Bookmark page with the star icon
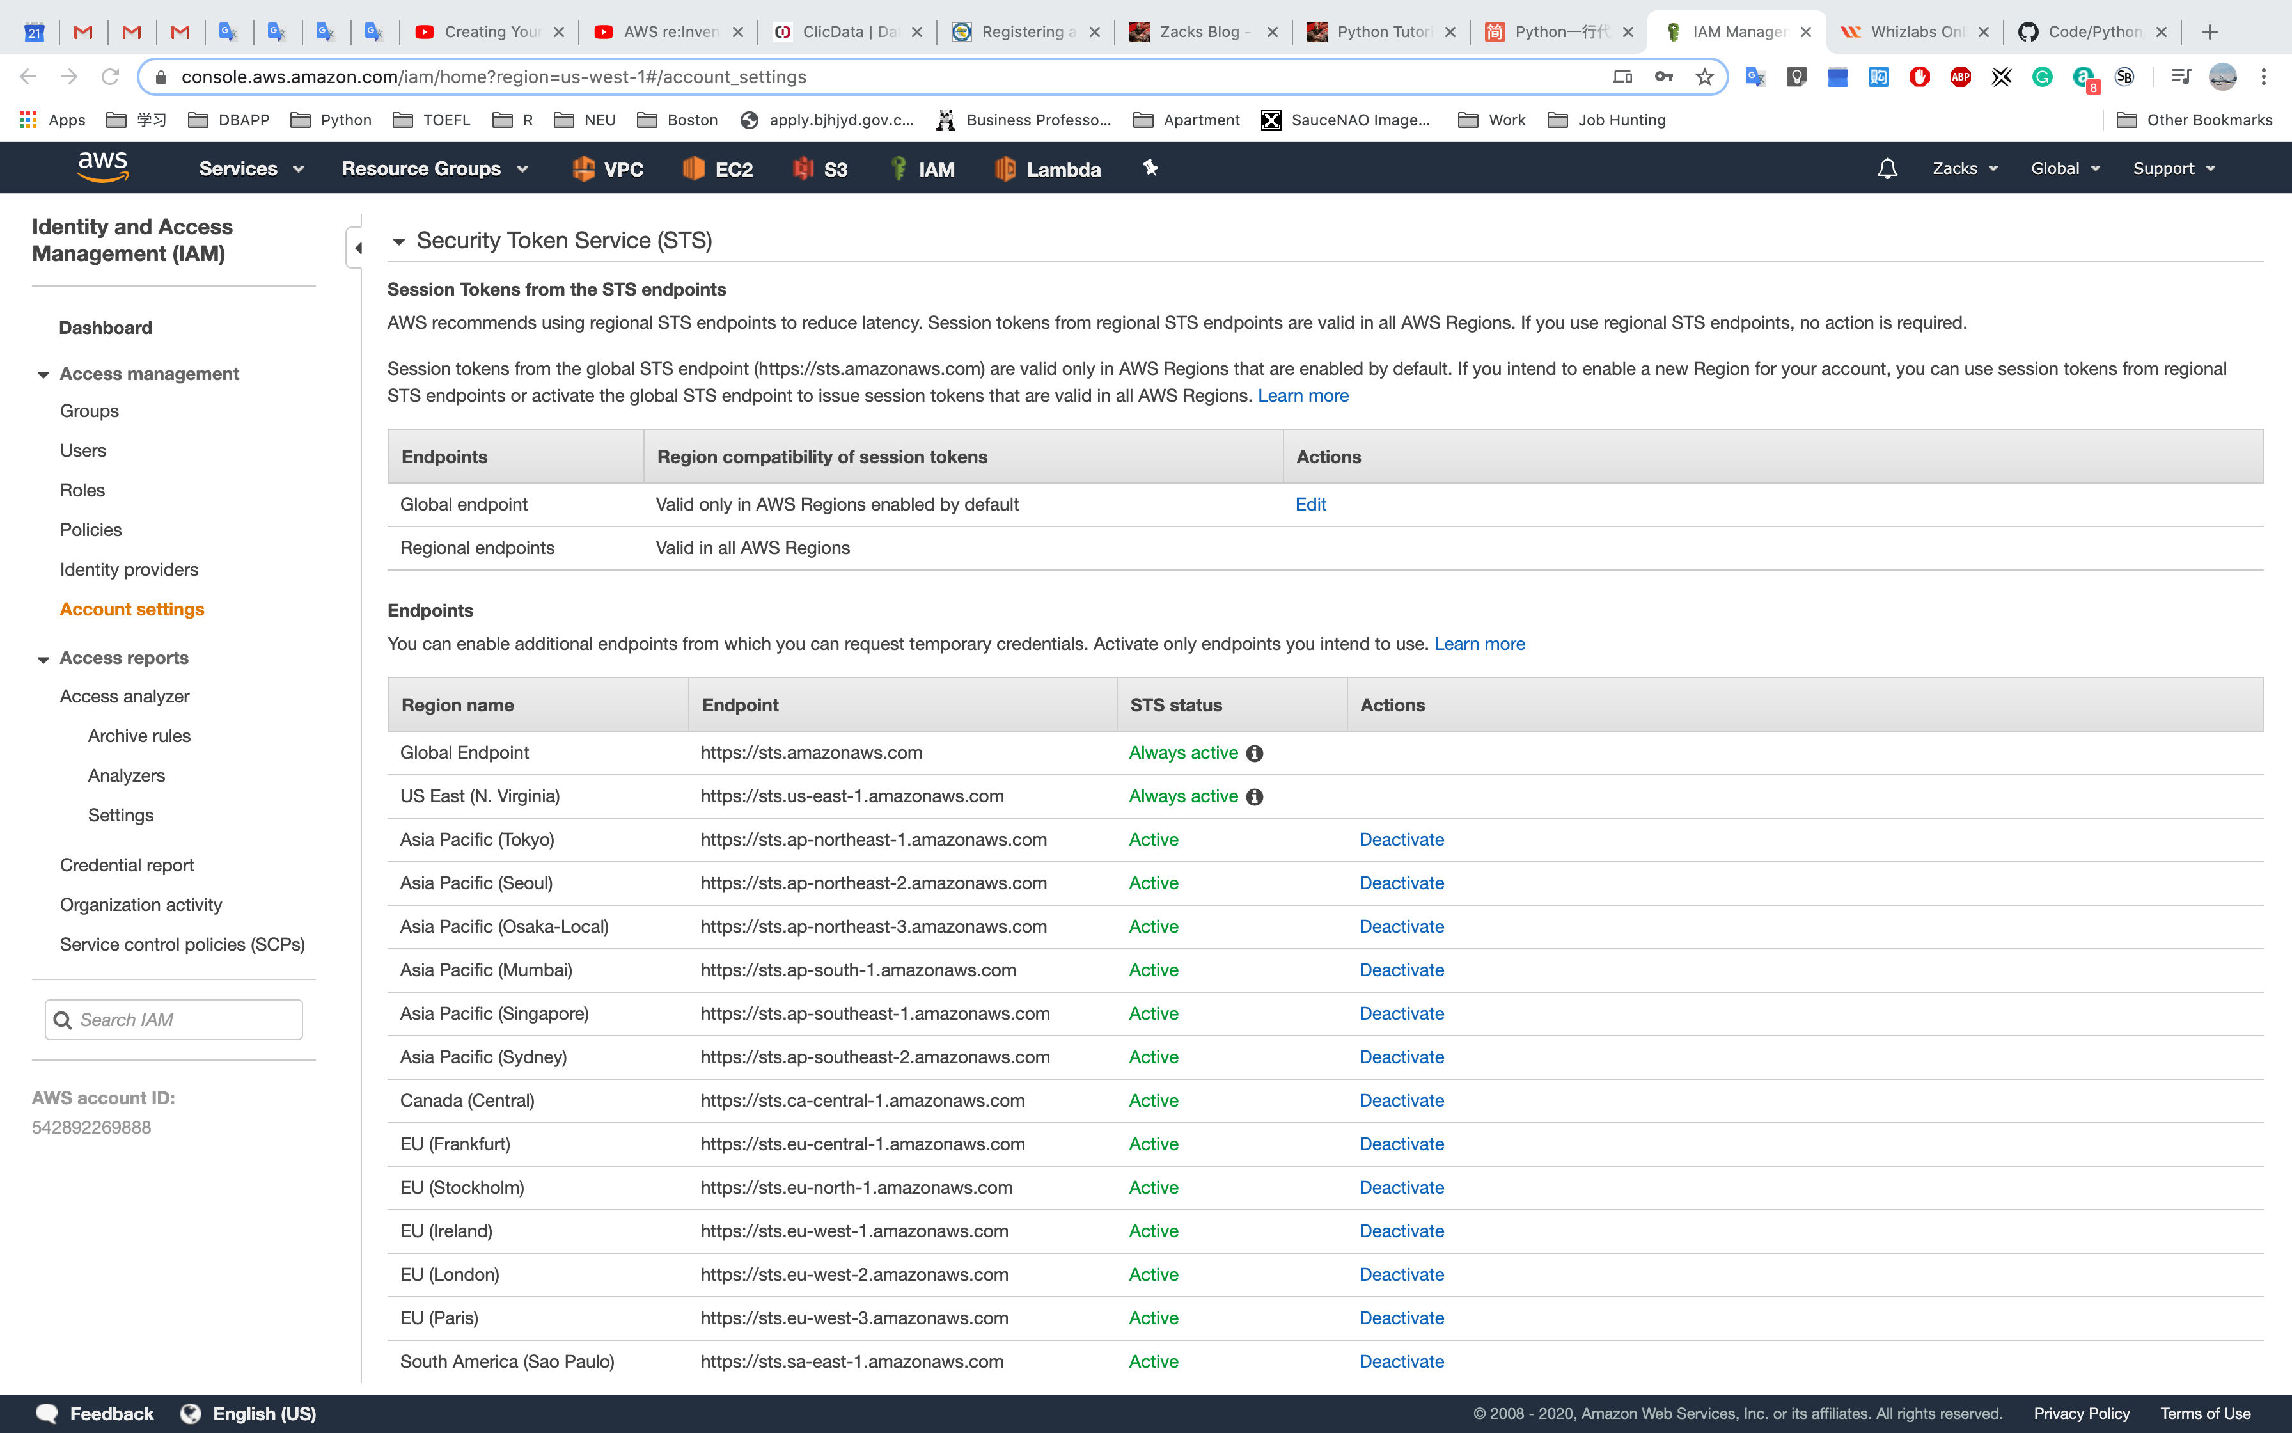 (1705, 77)
